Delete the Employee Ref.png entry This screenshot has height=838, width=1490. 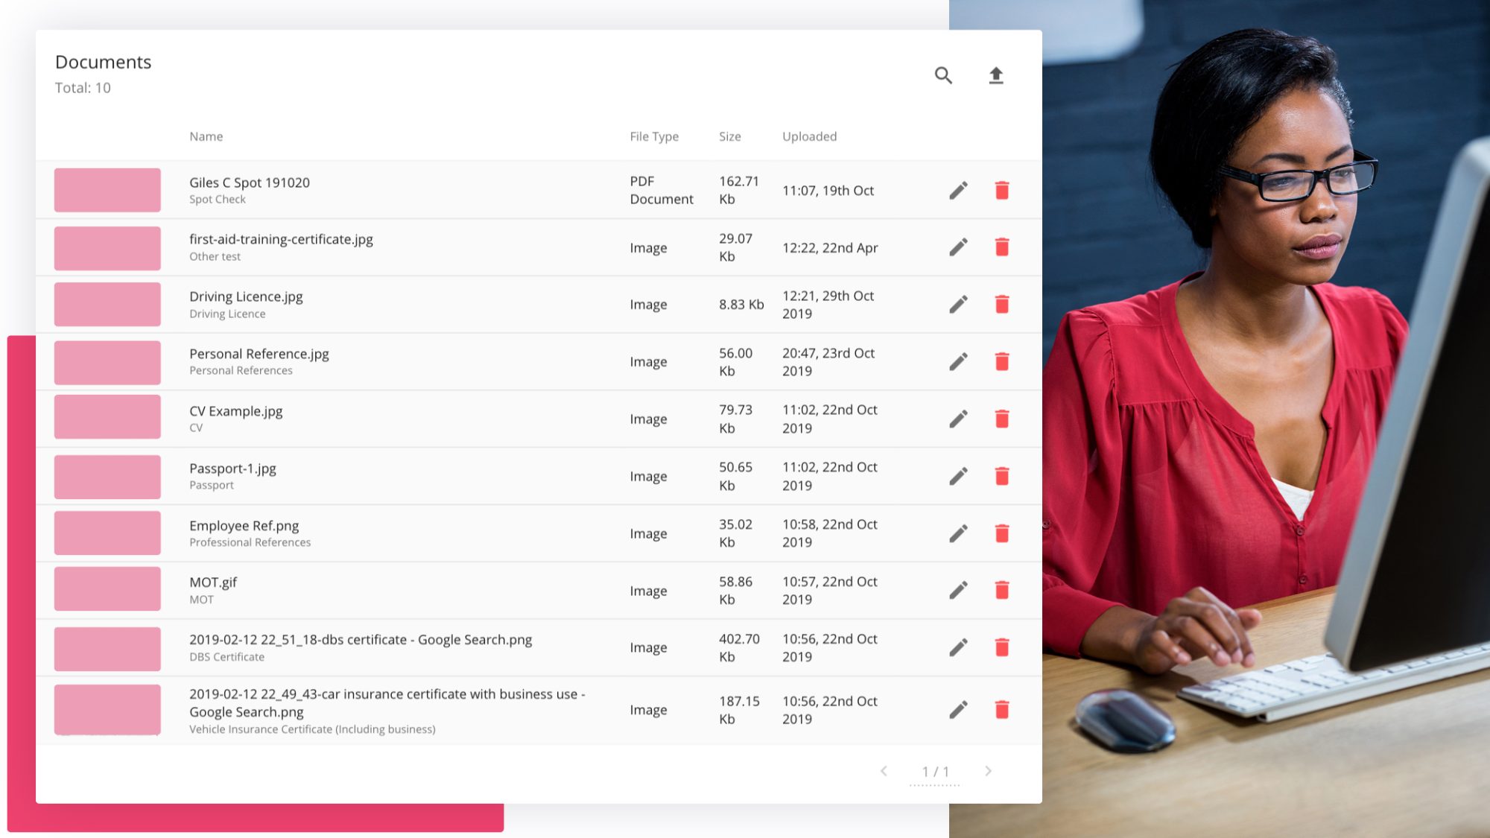tap(1002, 533)
